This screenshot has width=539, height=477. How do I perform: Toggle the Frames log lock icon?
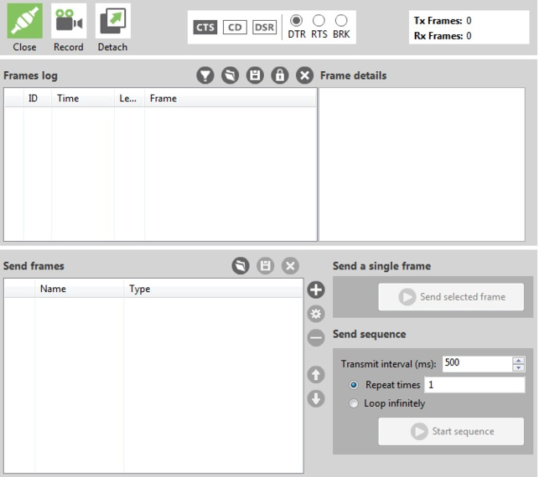click(280, 75)
